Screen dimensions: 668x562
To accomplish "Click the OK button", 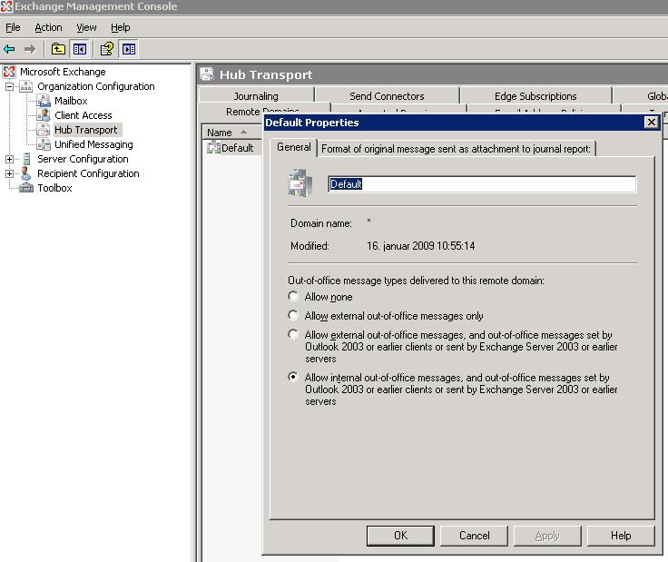I will [x=400, y=535].
